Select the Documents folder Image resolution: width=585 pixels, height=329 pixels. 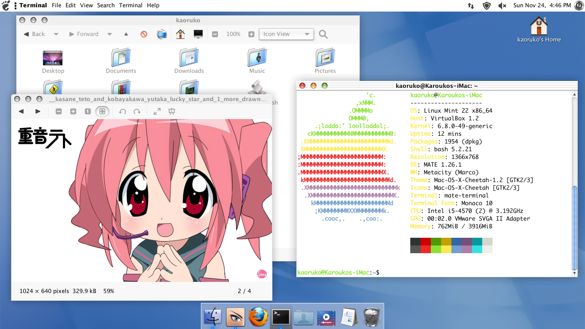[x=121, y=62]
